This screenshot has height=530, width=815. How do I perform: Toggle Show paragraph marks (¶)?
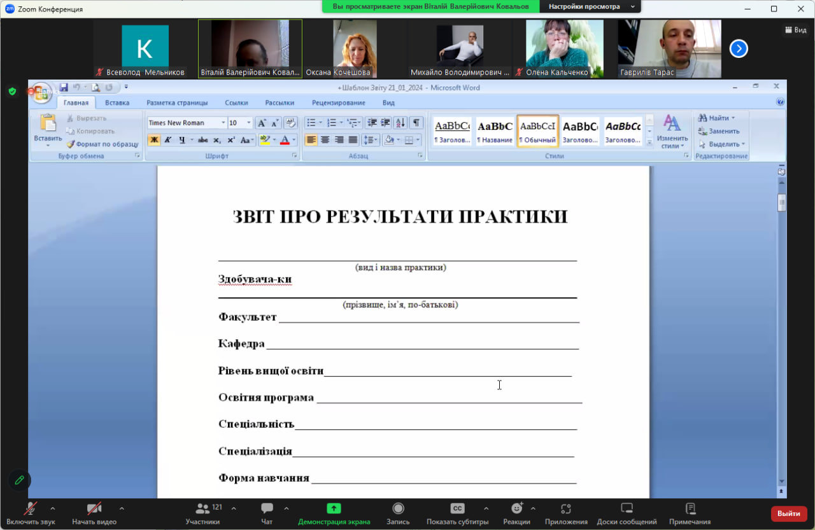(x=416, y=123)
